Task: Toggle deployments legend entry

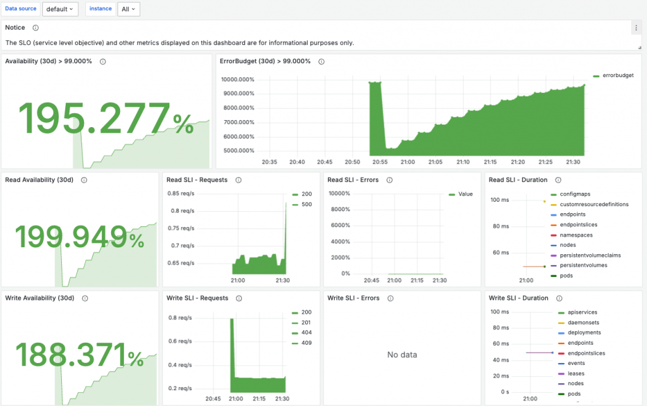Action: click(584, 333)
